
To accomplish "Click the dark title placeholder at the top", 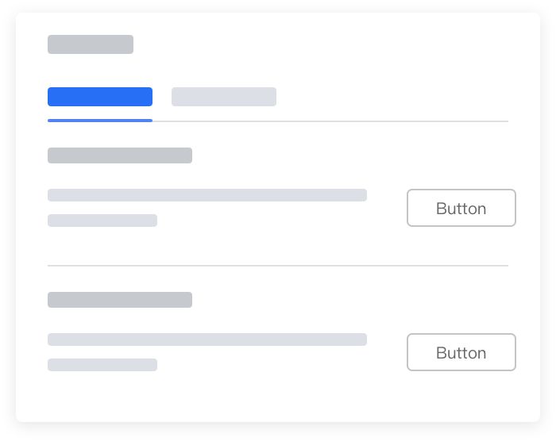I will pos(91,44).
